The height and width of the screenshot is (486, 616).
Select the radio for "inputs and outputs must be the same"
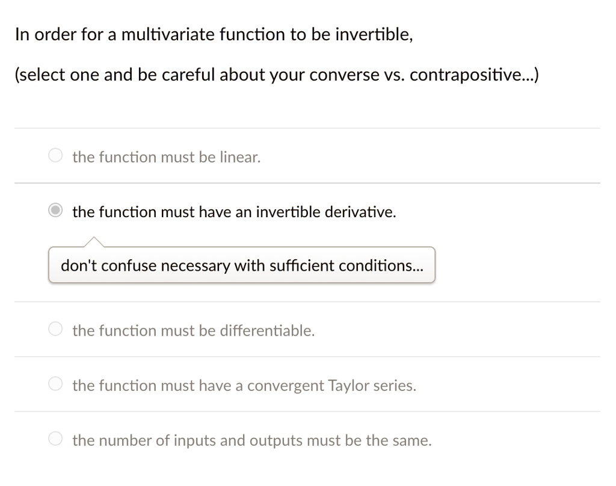(55, 438)
